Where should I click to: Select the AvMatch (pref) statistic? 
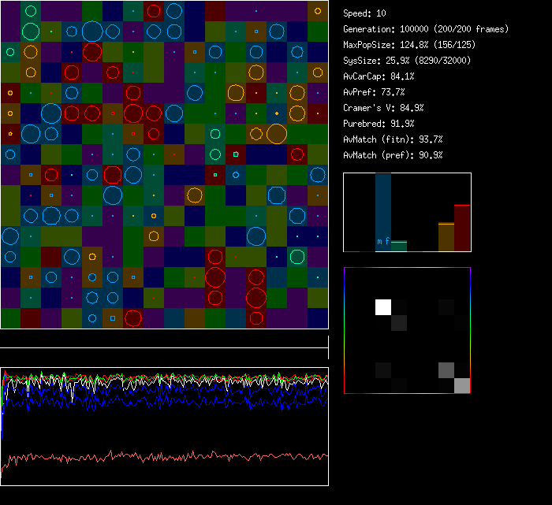click(393, 155)
